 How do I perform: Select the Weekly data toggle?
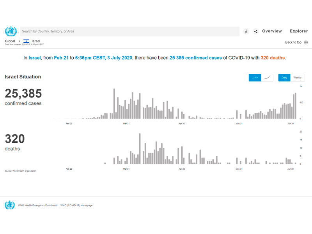297,78
